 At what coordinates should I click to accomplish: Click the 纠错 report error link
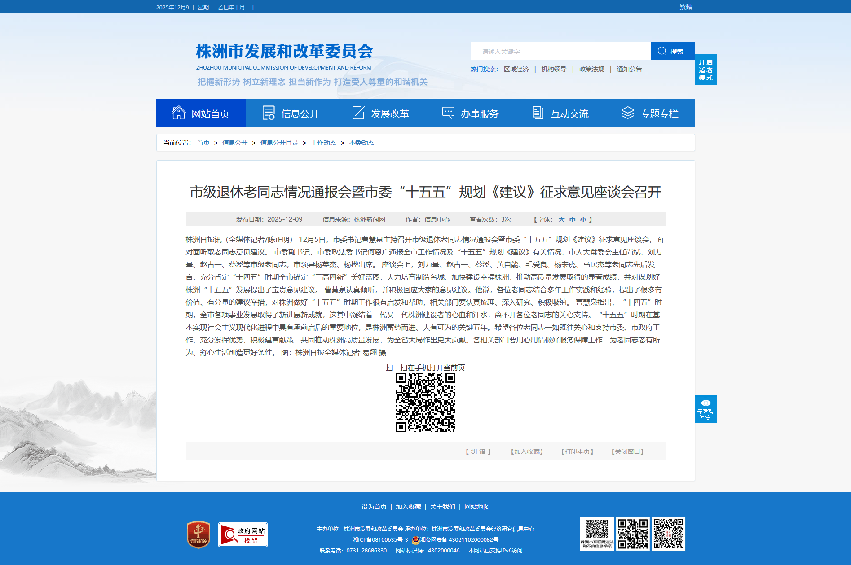(x=478, y=451)
